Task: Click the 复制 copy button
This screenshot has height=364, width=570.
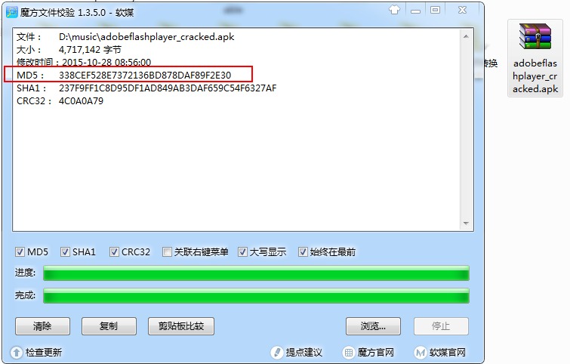Action: pyautogui.click(x=109, y=326)
